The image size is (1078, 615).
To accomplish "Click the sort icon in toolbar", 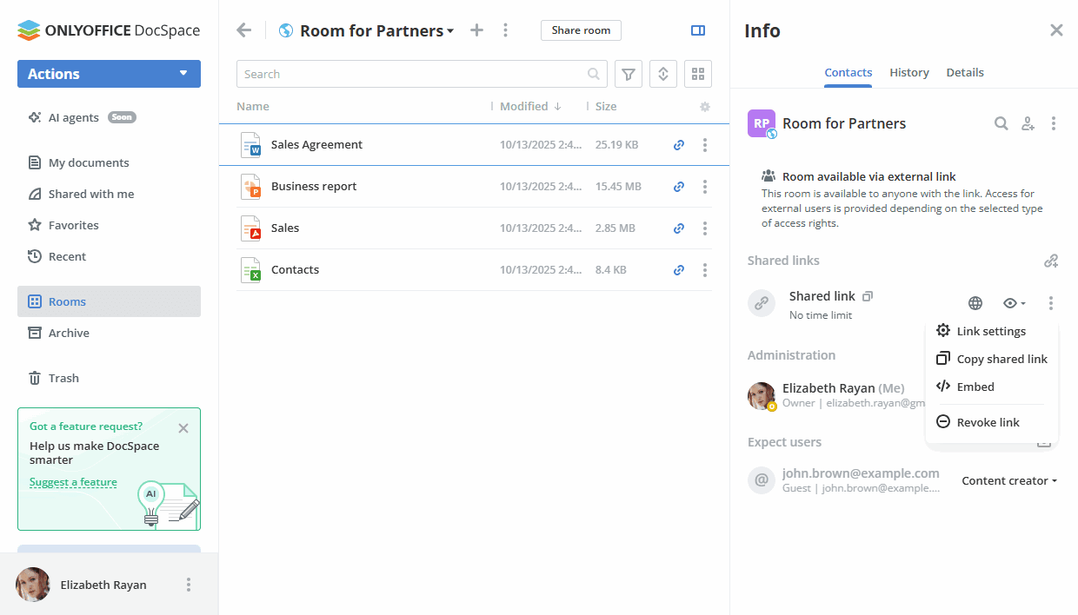I will coord(663,75).
